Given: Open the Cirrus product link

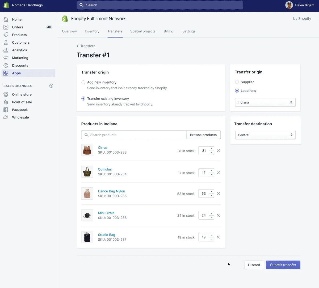Looking at the screenshot, I should click(103, 147).
